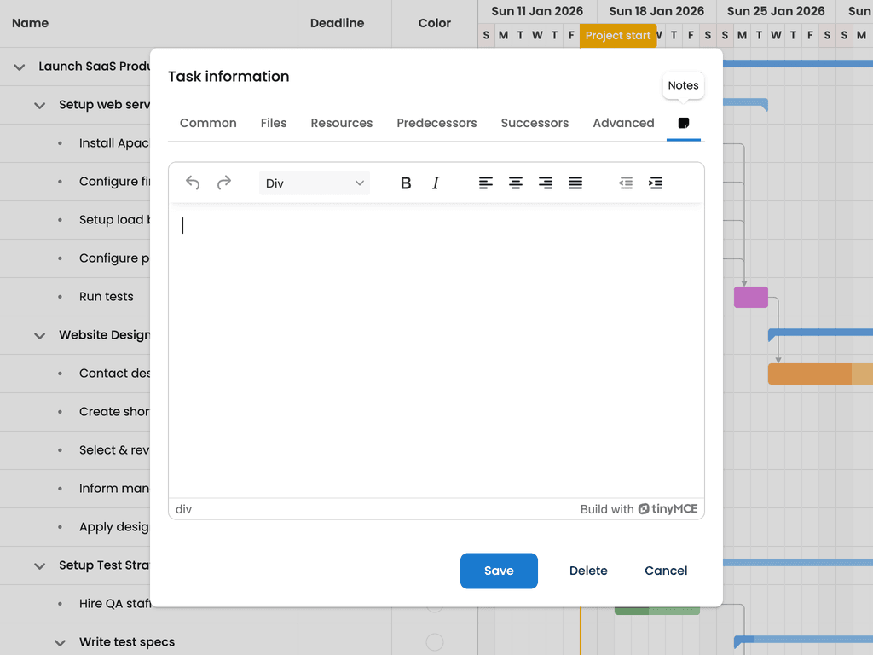Collapse the Setup Test Strategy group
Image resolution: width=873 pixels, height=655 pixels.
[x=39, y=566]
